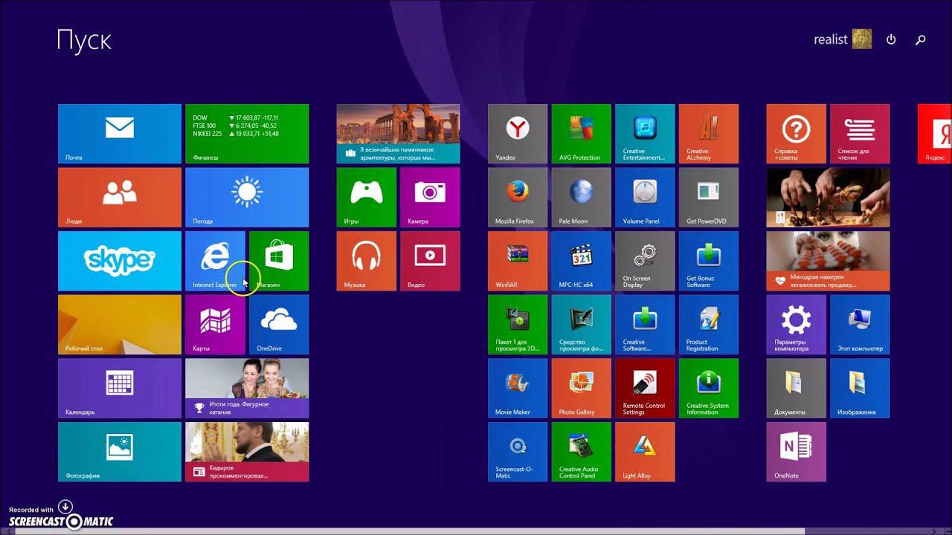Open the power options button

(x=891, y=39)
